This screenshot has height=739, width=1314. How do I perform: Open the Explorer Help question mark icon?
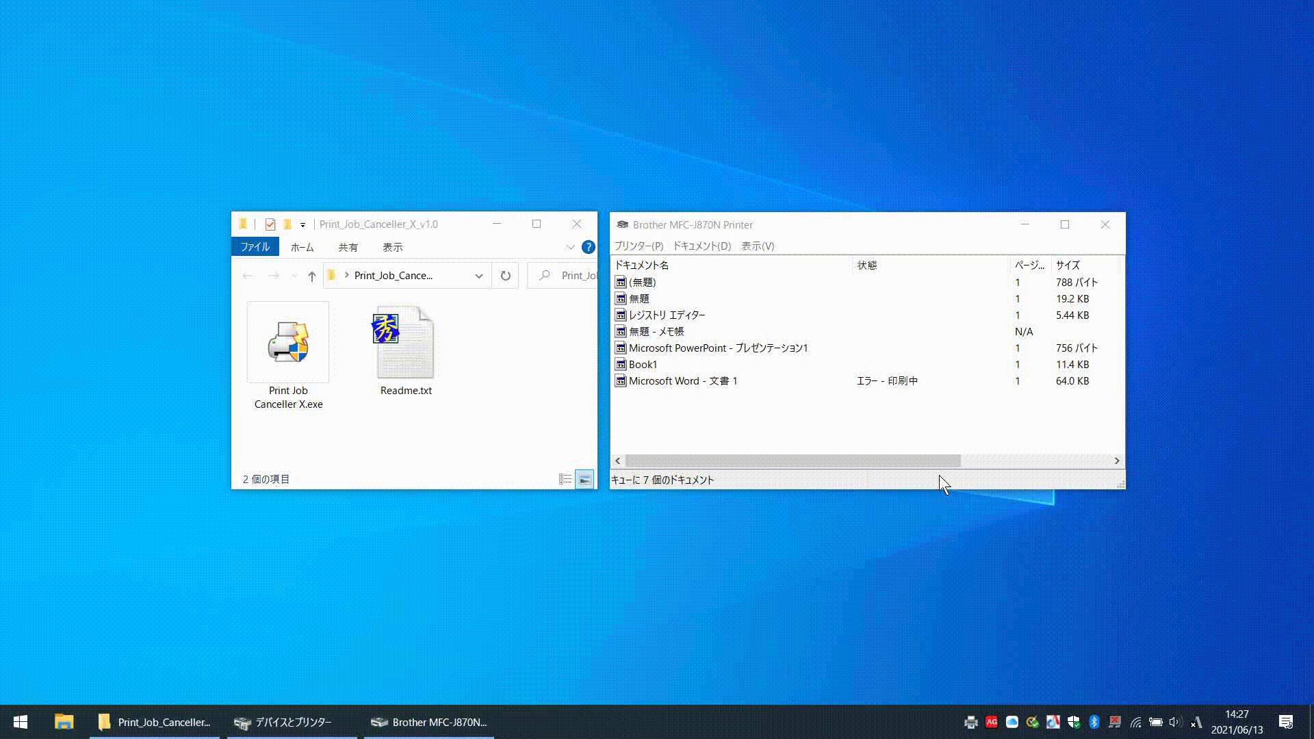click(588, 247)
